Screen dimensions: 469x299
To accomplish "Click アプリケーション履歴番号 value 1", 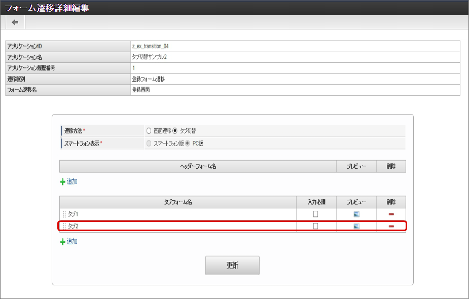I will coord(133,68).
